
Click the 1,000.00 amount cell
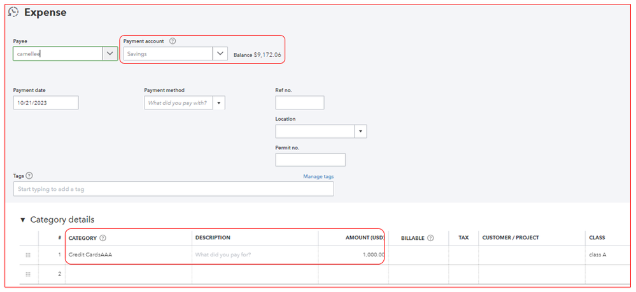[353, 254]
